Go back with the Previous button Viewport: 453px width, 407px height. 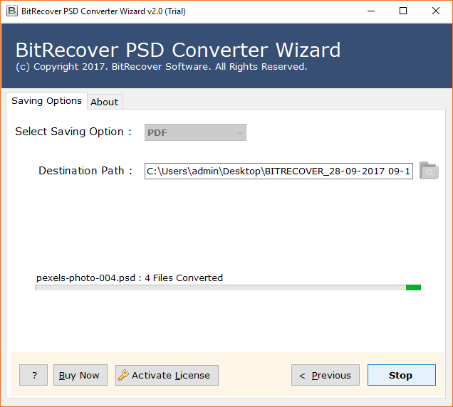pyautogui.click(x=326, y=375)
